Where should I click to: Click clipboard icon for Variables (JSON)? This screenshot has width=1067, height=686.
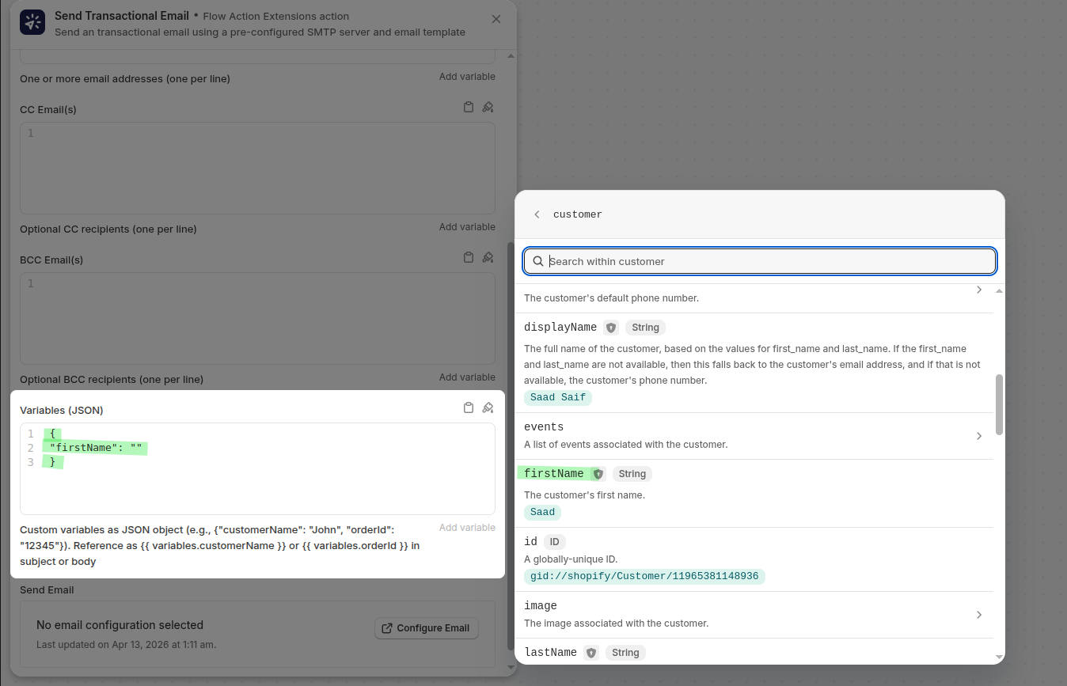pos(469,407)
